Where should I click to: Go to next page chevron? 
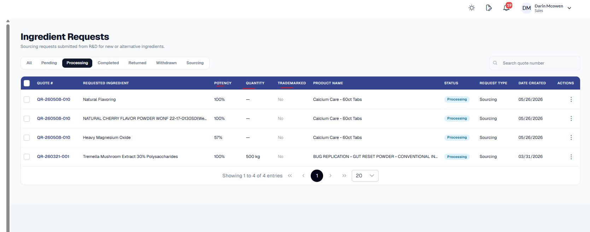pyautogui.click(x=331, y=176)
